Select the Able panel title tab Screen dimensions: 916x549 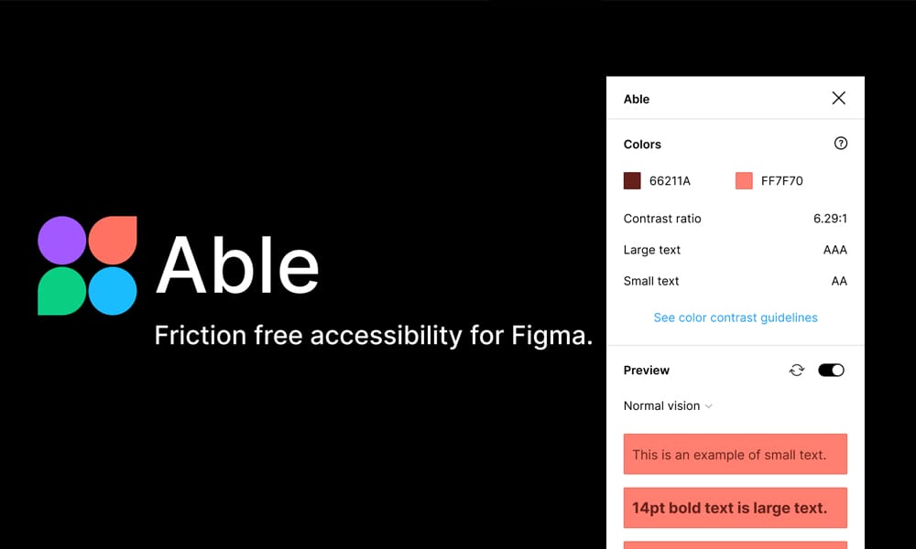tap(637, 98)
